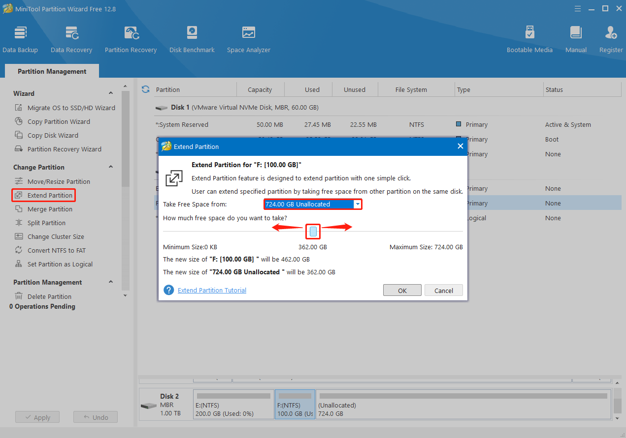626x438 pixels.
Task: Confirm the extend dialog with OK
Action: tap(402, 290)
